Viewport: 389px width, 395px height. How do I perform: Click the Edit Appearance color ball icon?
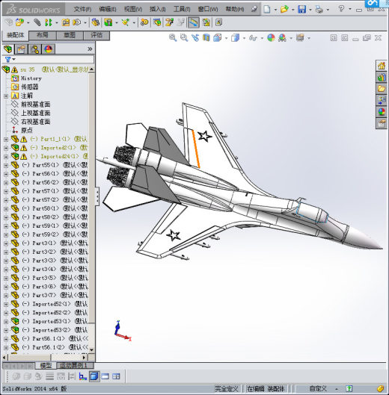click(271, 38)
